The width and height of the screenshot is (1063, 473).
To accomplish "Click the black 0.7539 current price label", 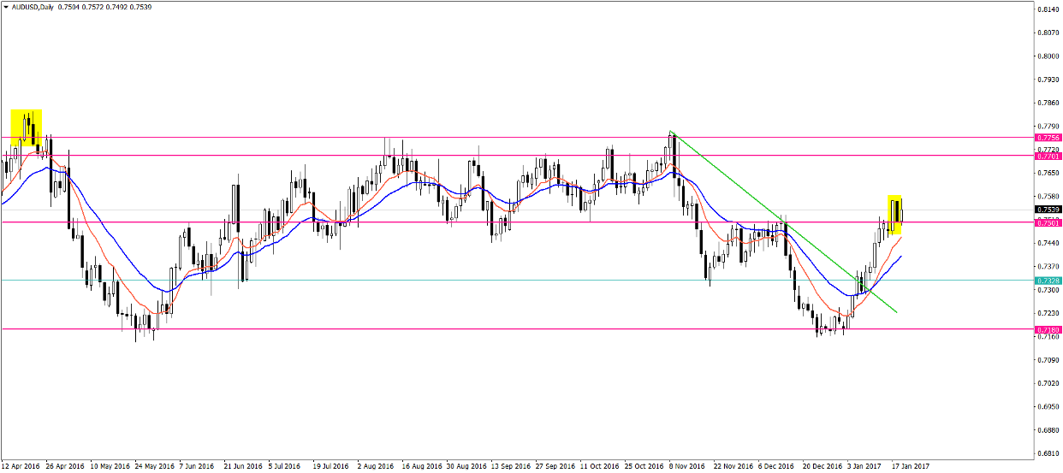I will [x=1048, y=210].
